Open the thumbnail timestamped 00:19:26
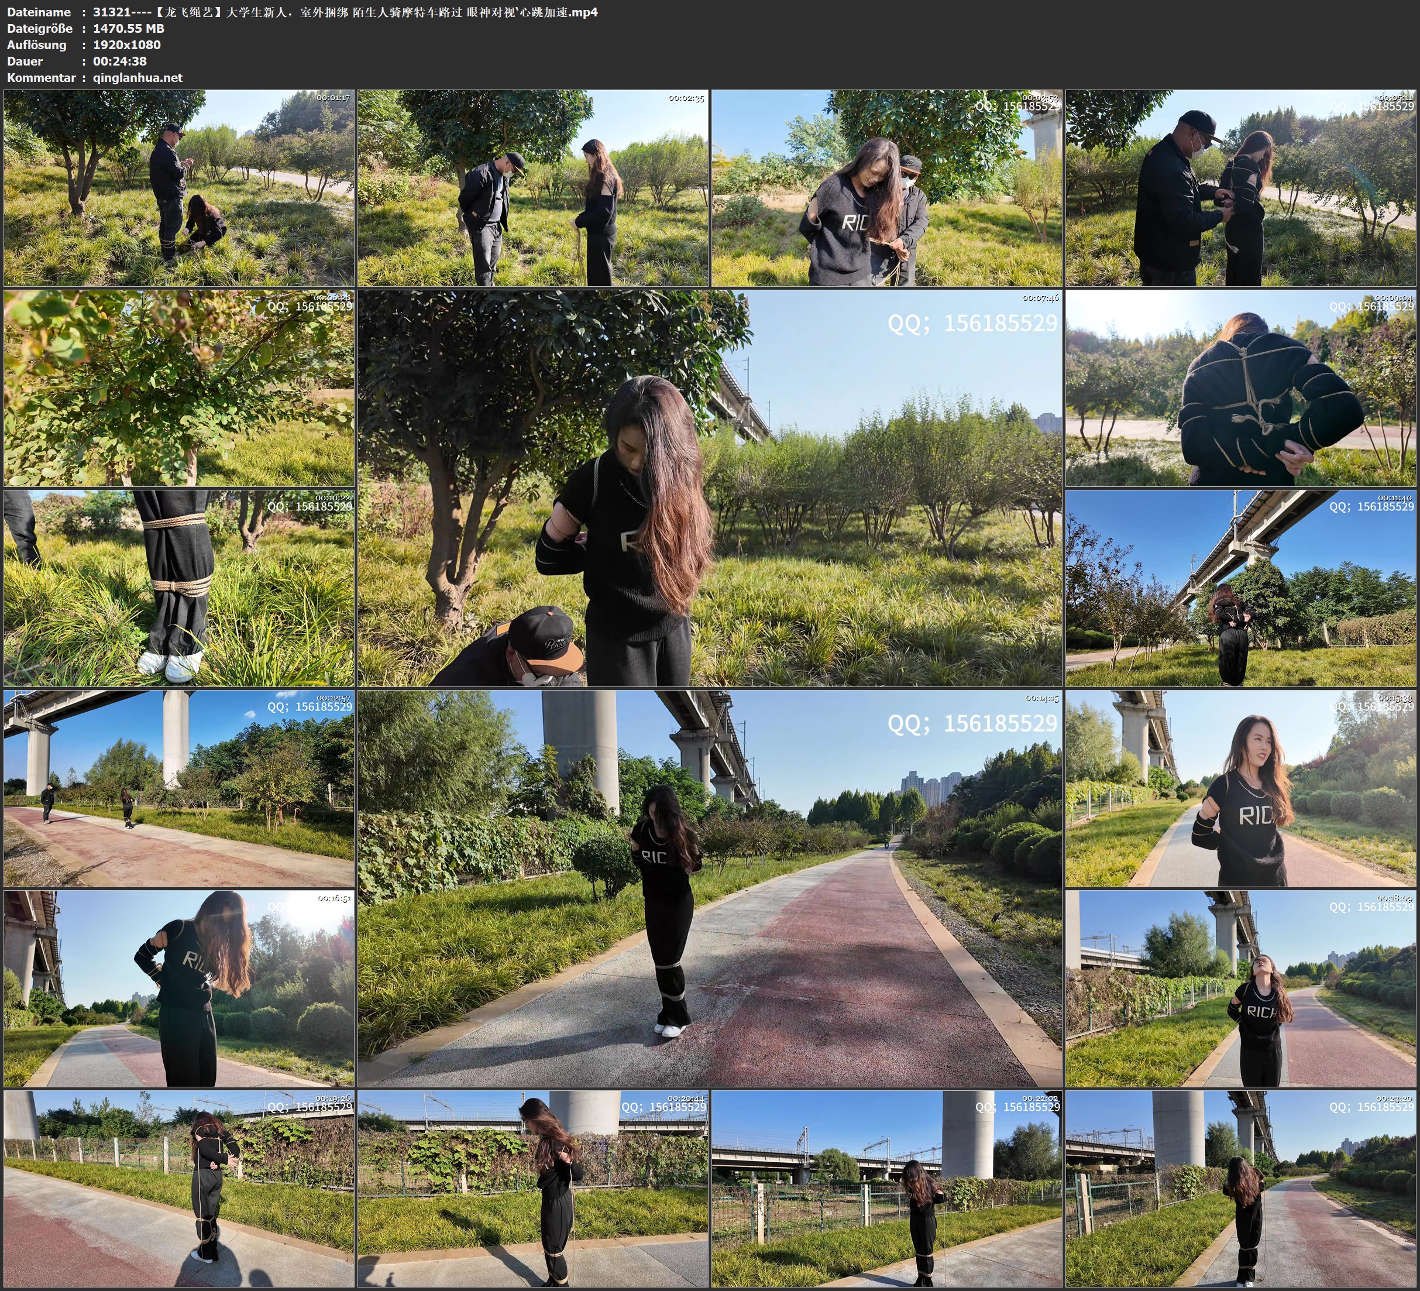This screenshot has height=1291, width=1420. point(179,1189)
